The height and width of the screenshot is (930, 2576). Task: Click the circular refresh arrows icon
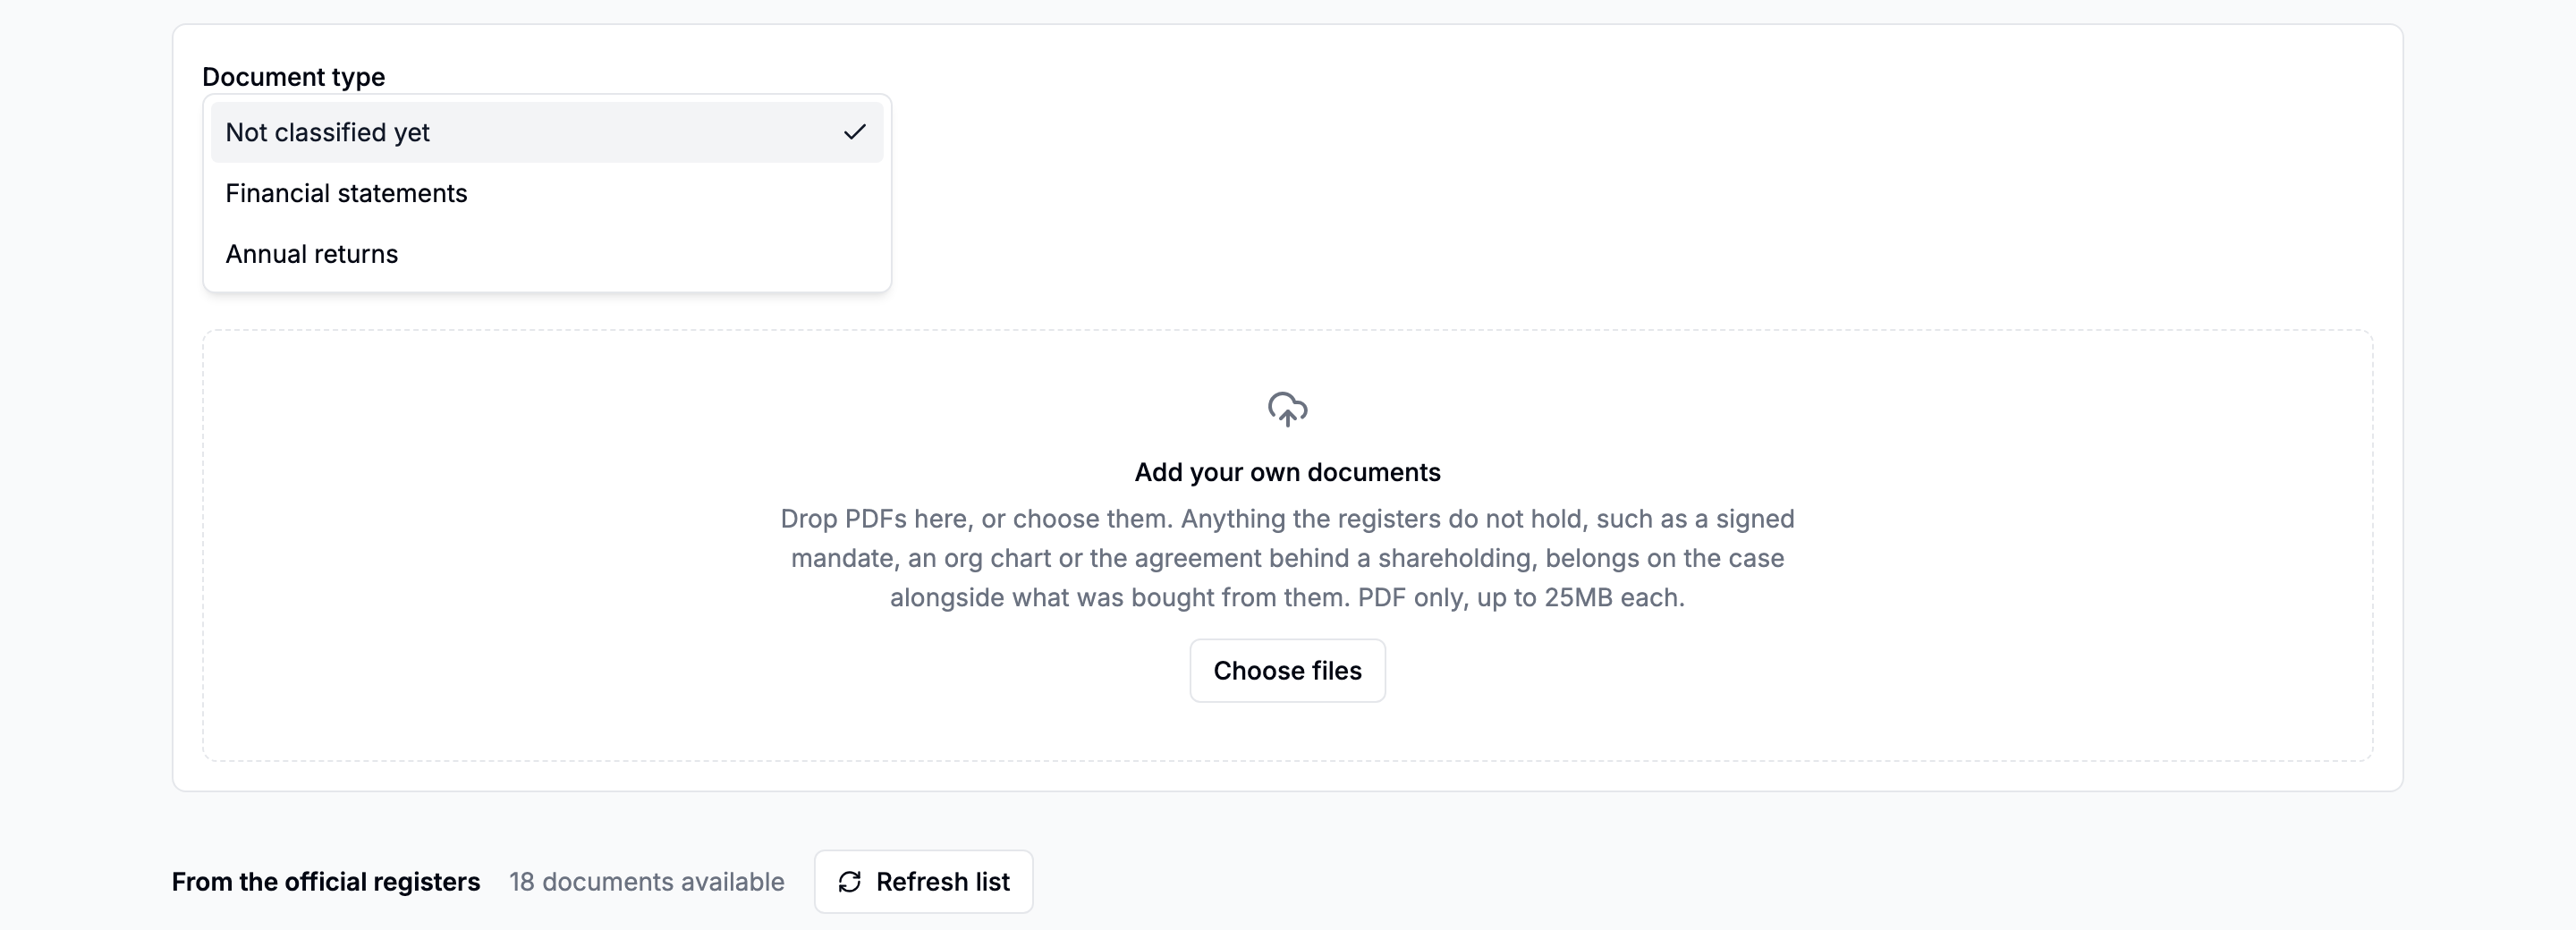[x=849, y=882]
